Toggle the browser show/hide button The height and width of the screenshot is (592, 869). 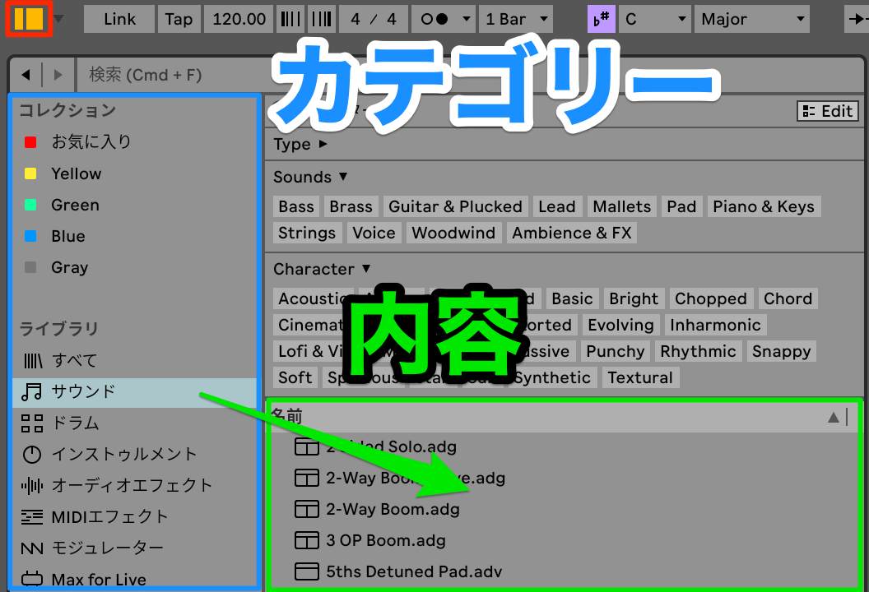(29, 19)
